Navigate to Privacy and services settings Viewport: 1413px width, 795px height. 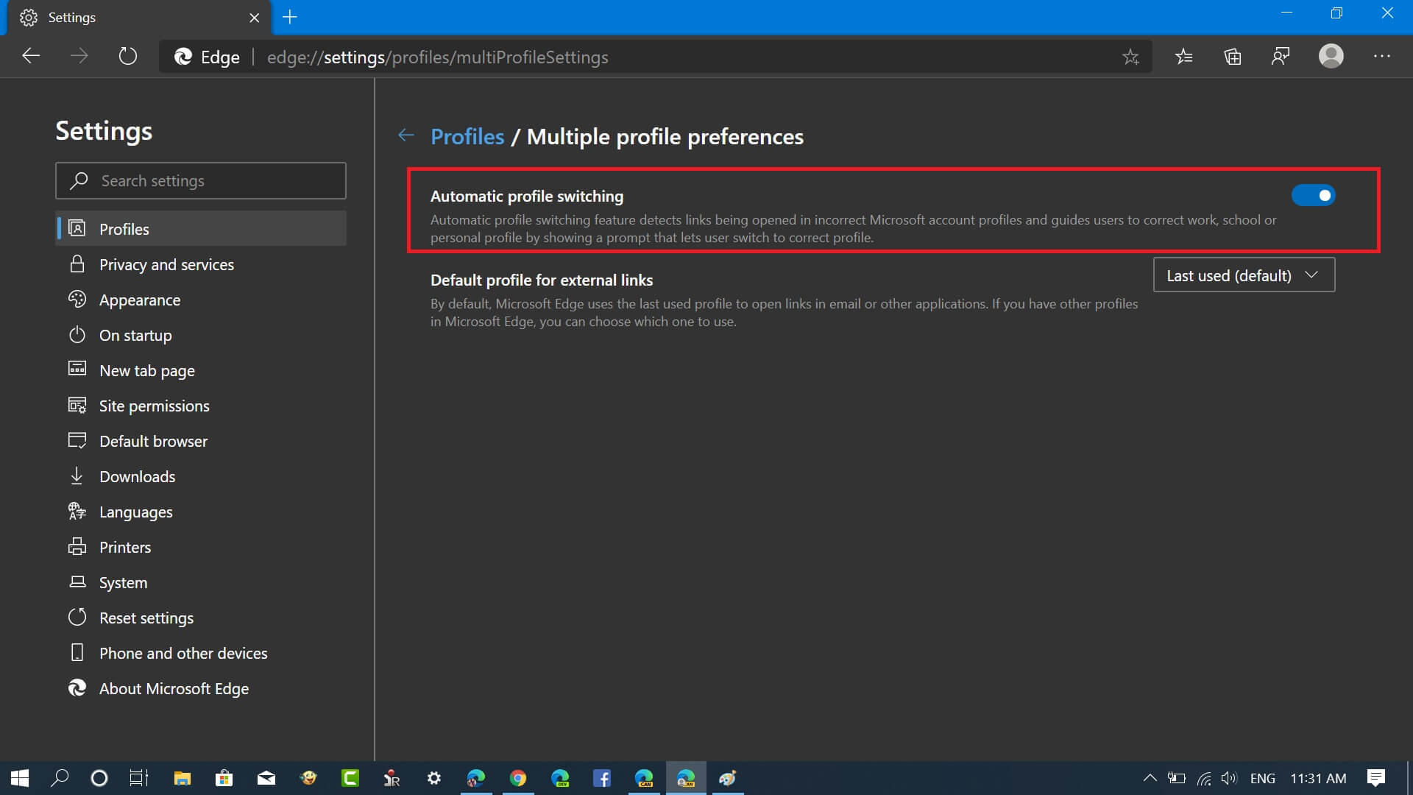coord(166,264)
